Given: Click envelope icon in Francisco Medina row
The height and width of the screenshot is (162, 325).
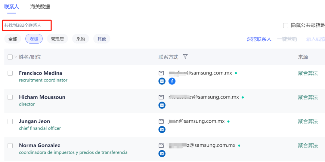Looking at the screenshot, I should [161, 73].
